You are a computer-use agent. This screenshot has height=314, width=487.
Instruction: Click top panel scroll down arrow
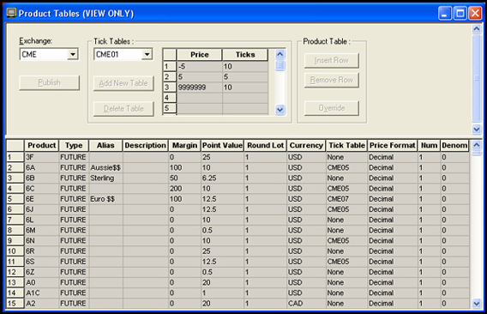pos(477,129)
